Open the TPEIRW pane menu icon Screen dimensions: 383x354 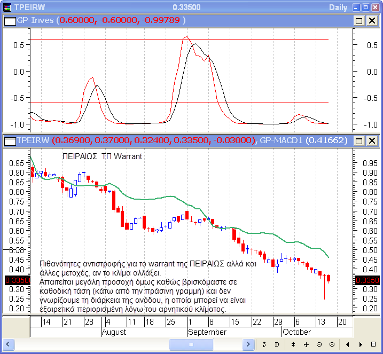click(9, 140)
